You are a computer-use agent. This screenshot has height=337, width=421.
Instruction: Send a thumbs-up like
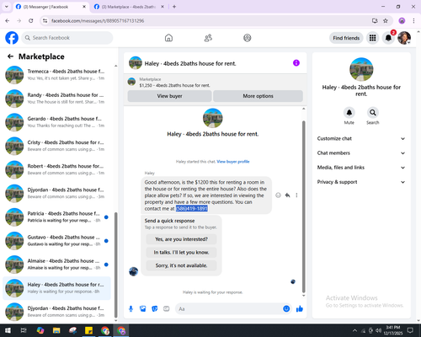[x=300, y=309]
